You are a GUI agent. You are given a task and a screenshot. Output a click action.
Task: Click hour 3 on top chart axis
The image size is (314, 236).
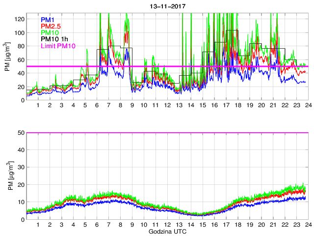62,105
